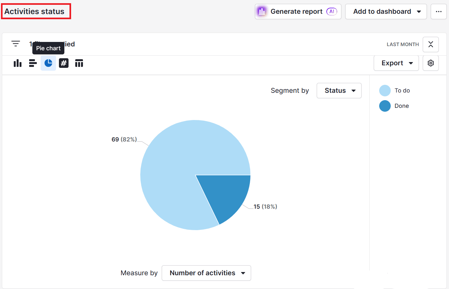This screenshot has width=449, height=289.
Task: Click the 69 (82%) data label
Action: (x=124, y=140)
